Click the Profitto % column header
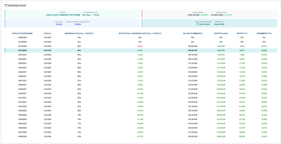Screen dimensions: 281x144 tap(242, 33)
